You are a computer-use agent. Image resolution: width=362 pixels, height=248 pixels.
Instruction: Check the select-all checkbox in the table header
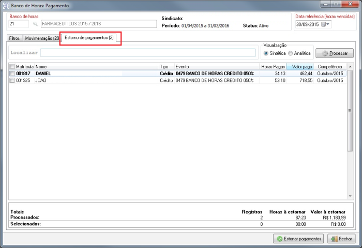[12, 67]
